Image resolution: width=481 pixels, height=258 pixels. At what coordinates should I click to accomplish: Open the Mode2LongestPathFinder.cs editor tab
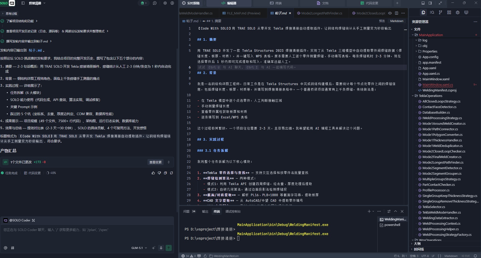tap(321, 13)
